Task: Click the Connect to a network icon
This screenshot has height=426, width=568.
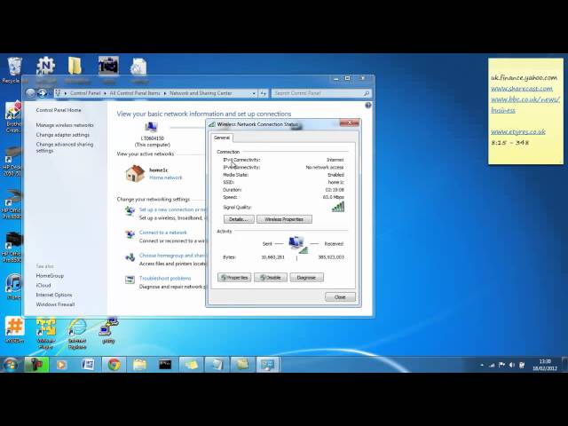Action: coord(130,234)
